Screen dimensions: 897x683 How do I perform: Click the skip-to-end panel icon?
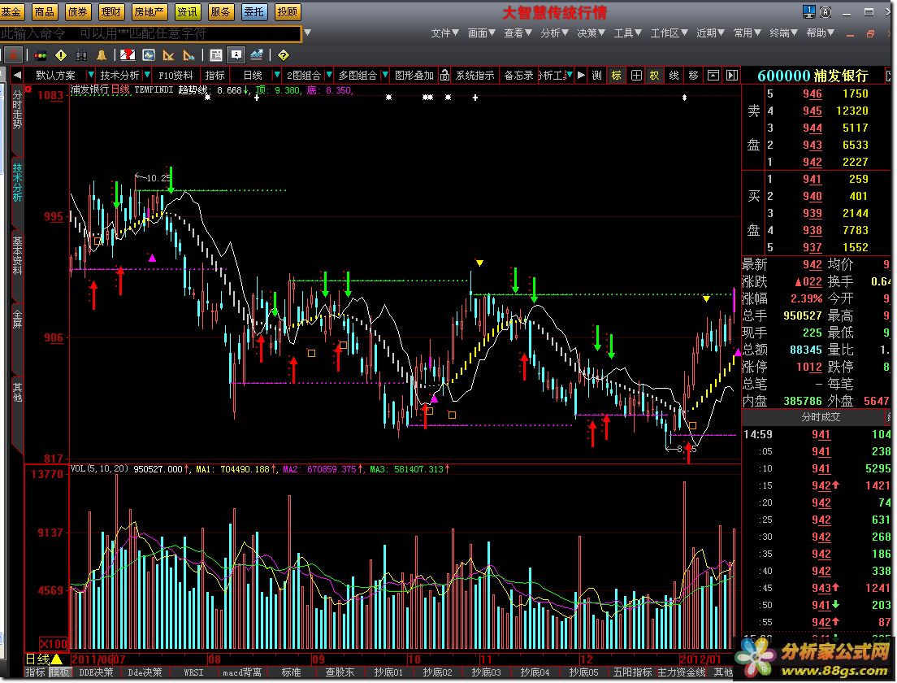point(732,75)
